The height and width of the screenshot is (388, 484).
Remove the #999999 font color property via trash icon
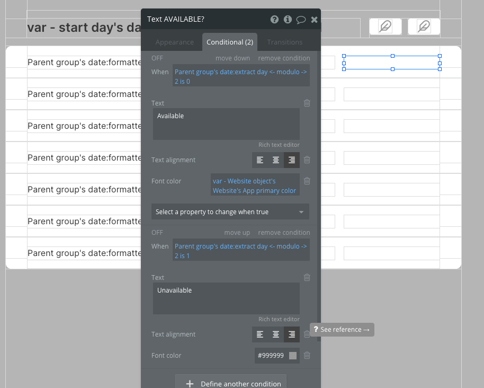(x=307, y=356)
